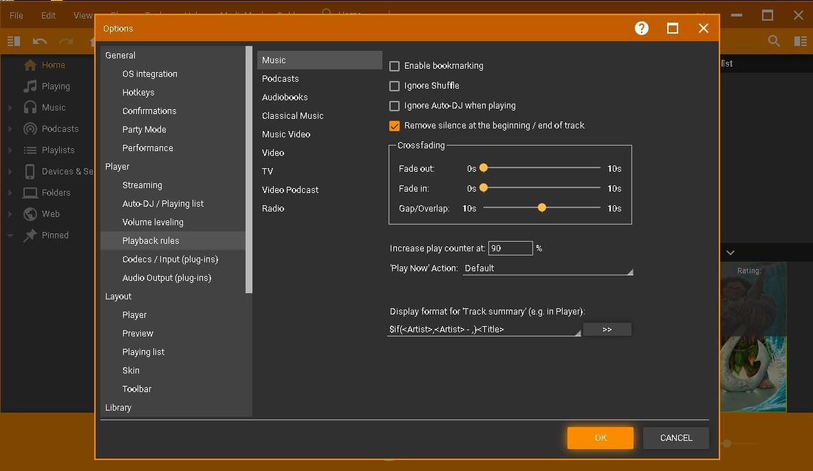Select the Podcasts icon in the sidebar
The image size is (813, 471).
pyautogui.click(x=31, y=128)
